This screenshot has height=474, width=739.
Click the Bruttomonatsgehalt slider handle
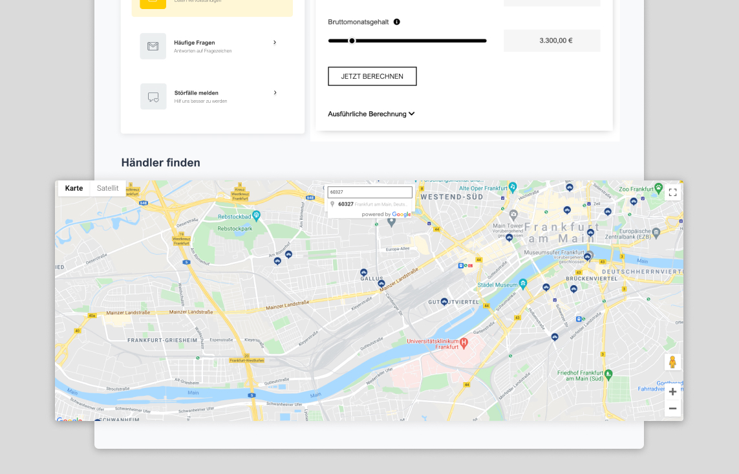point(352,41)
